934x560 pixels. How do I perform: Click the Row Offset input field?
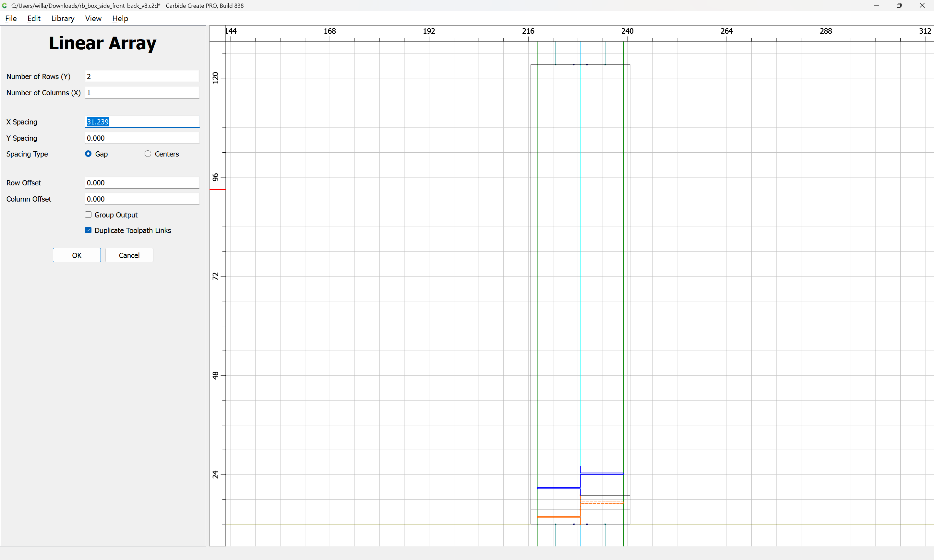142,183
